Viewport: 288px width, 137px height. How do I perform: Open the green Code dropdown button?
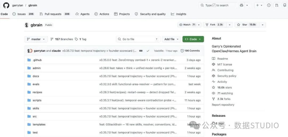tap(193, 39)
